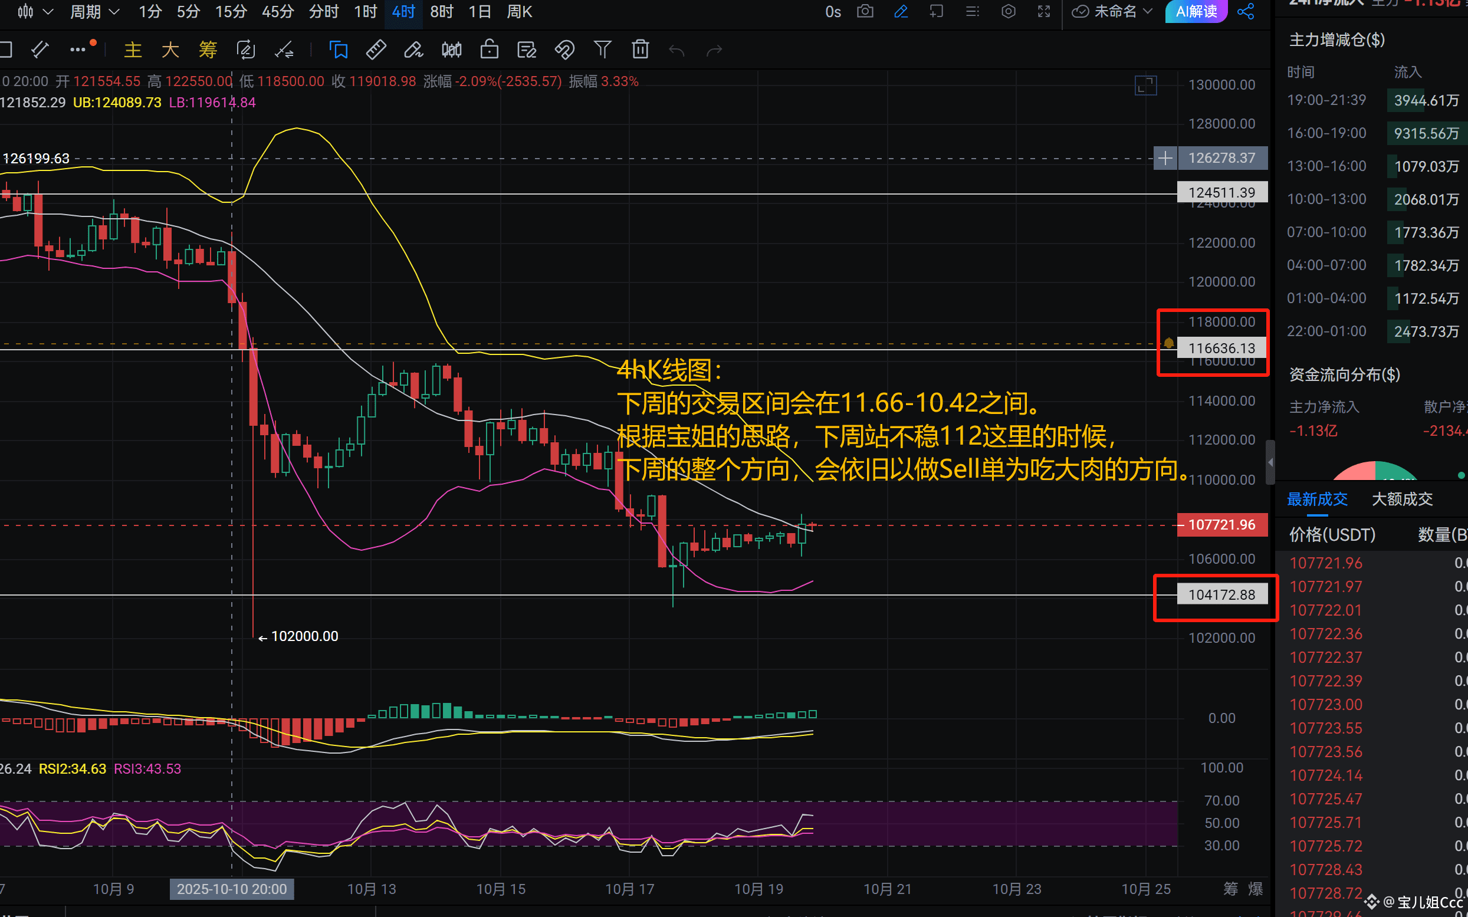Click the share icon
The image size is (1468, 917).
pyautogui.click(x=1246, y=12)
